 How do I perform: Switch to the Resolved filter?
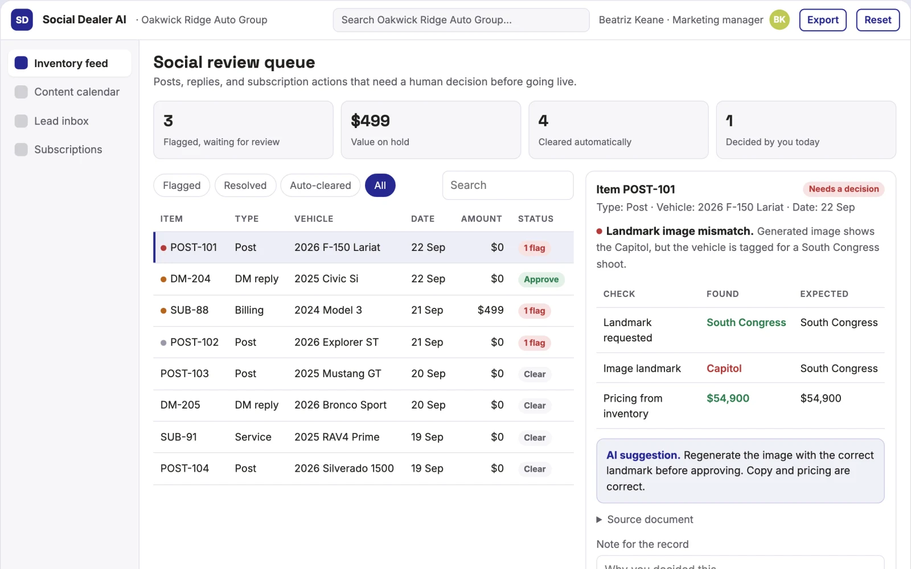245,185
